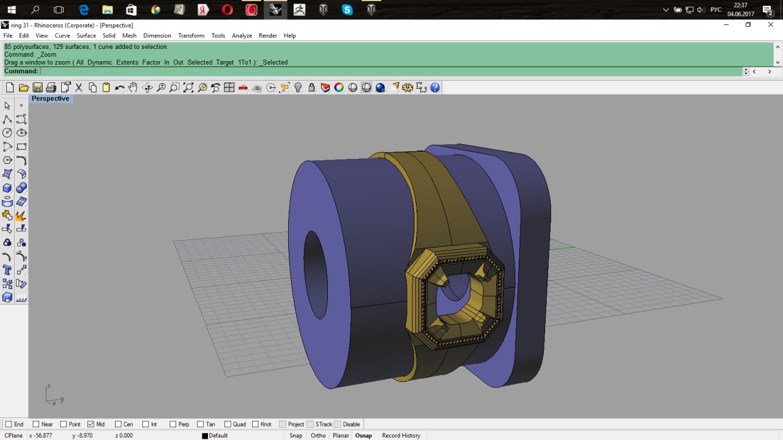Open the Transform menu

[191, 35]
